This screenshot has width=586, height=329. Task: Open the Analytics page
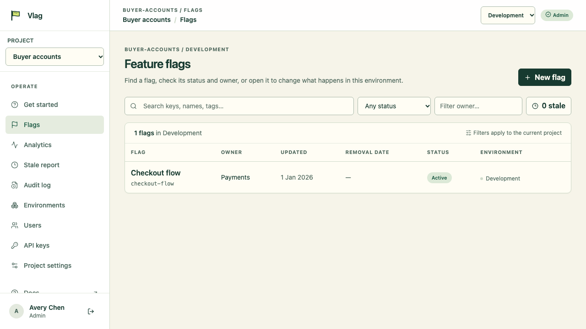click(54, 145)
